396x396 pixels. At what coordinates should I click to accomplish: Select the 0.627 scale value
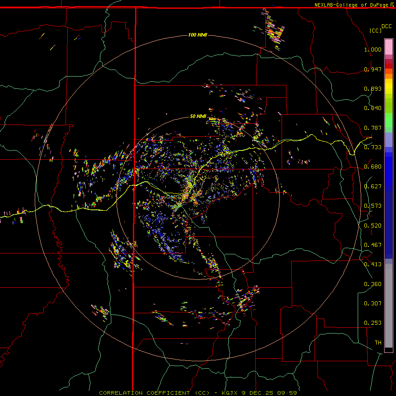373,187
